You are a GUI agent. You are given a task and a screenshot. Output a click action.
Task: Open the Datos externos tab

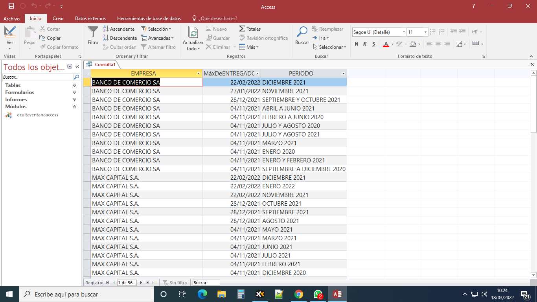coord(90,18)
